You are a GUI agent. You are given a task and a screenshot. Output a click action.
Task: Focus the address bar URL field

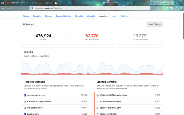90,8
